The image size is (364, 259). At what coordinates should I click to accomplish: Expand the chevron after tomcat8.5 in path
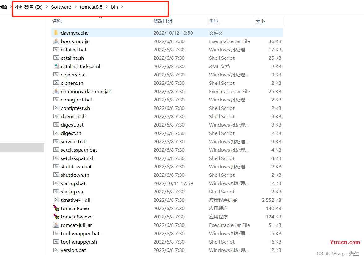click(107, 7)
